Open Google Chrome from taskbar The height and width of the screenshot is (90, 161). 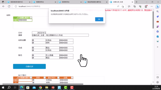point(40,87)
